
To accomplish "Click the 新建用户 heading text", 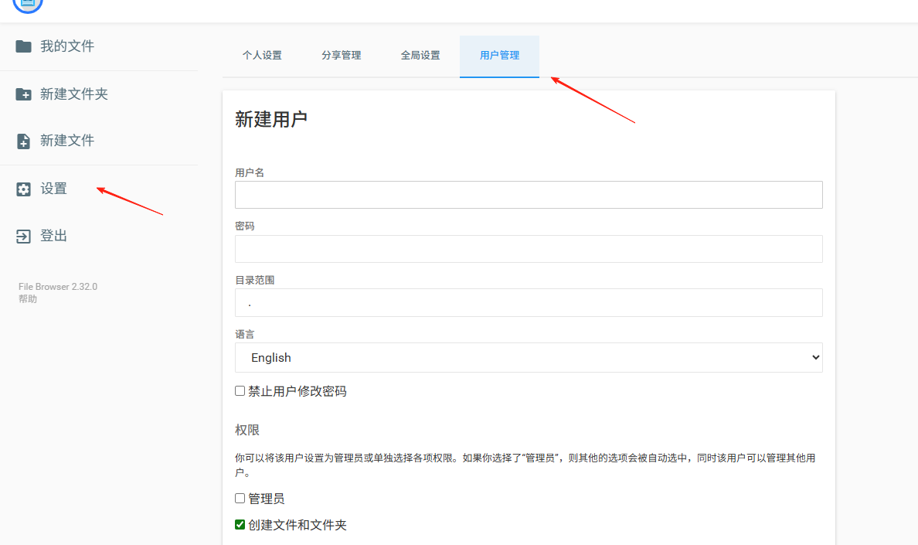I will click(x=271, y=119).
